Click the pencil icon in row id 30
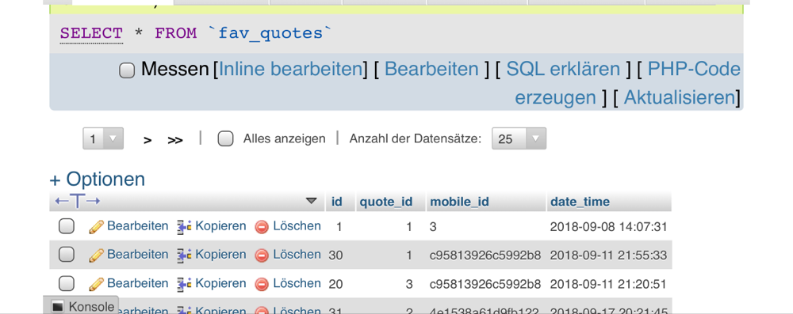793x314 pixels. tap(96, 255)
